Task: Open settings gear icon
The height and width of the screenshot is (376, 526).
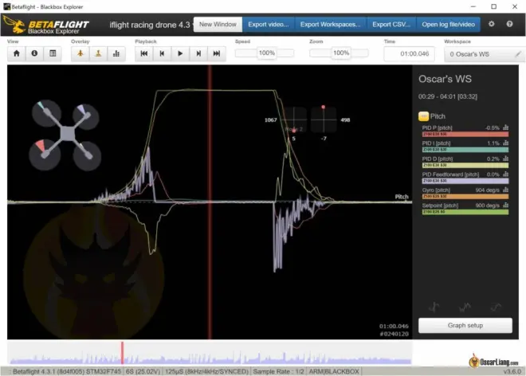Action: point(492,24)
